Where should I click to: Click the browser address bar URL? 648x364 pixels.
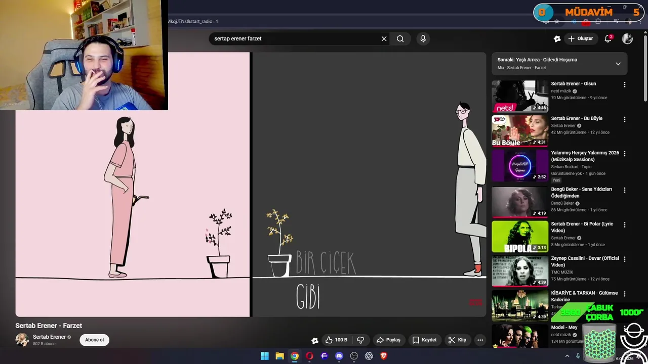[193, 21]
